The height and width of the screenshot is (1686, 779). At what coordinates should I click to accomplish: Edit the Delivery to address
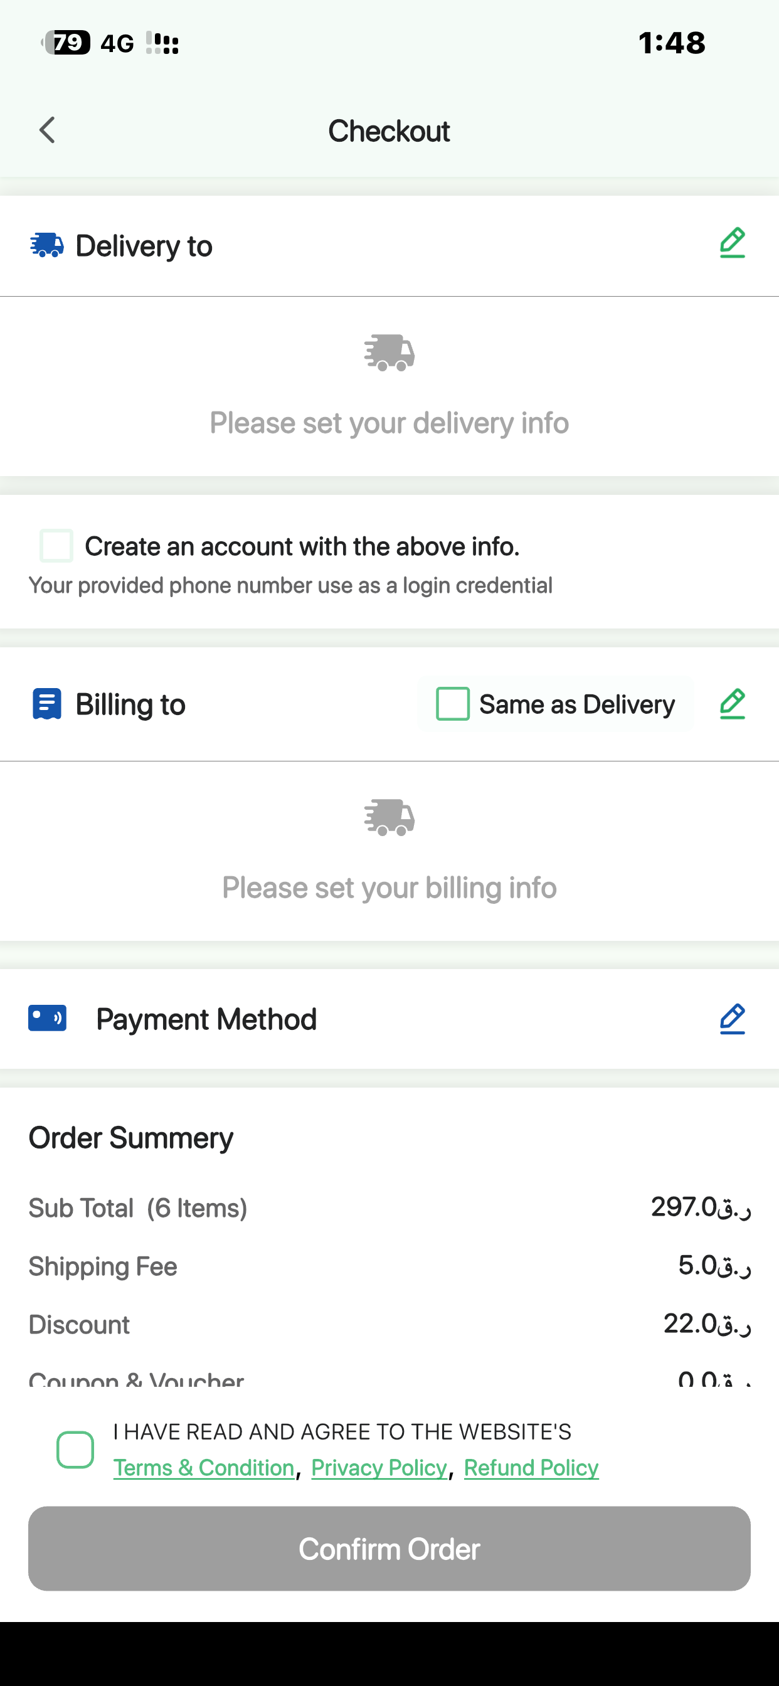tap(733, 243)
